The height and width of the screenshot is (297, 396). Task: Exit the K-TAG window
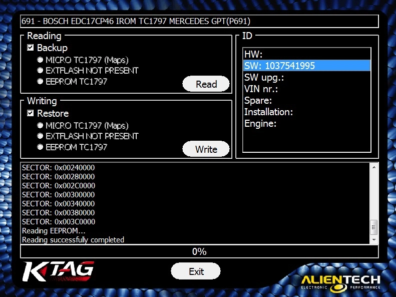point(196,271)
